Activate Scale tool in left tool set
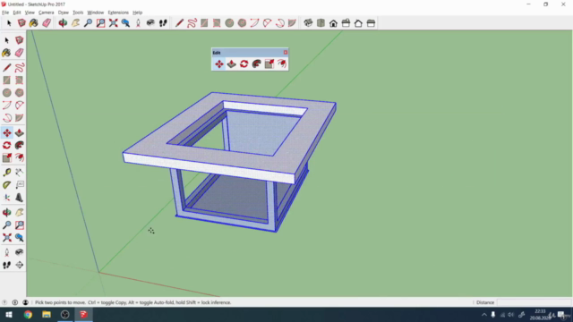 tap(6, 157)
